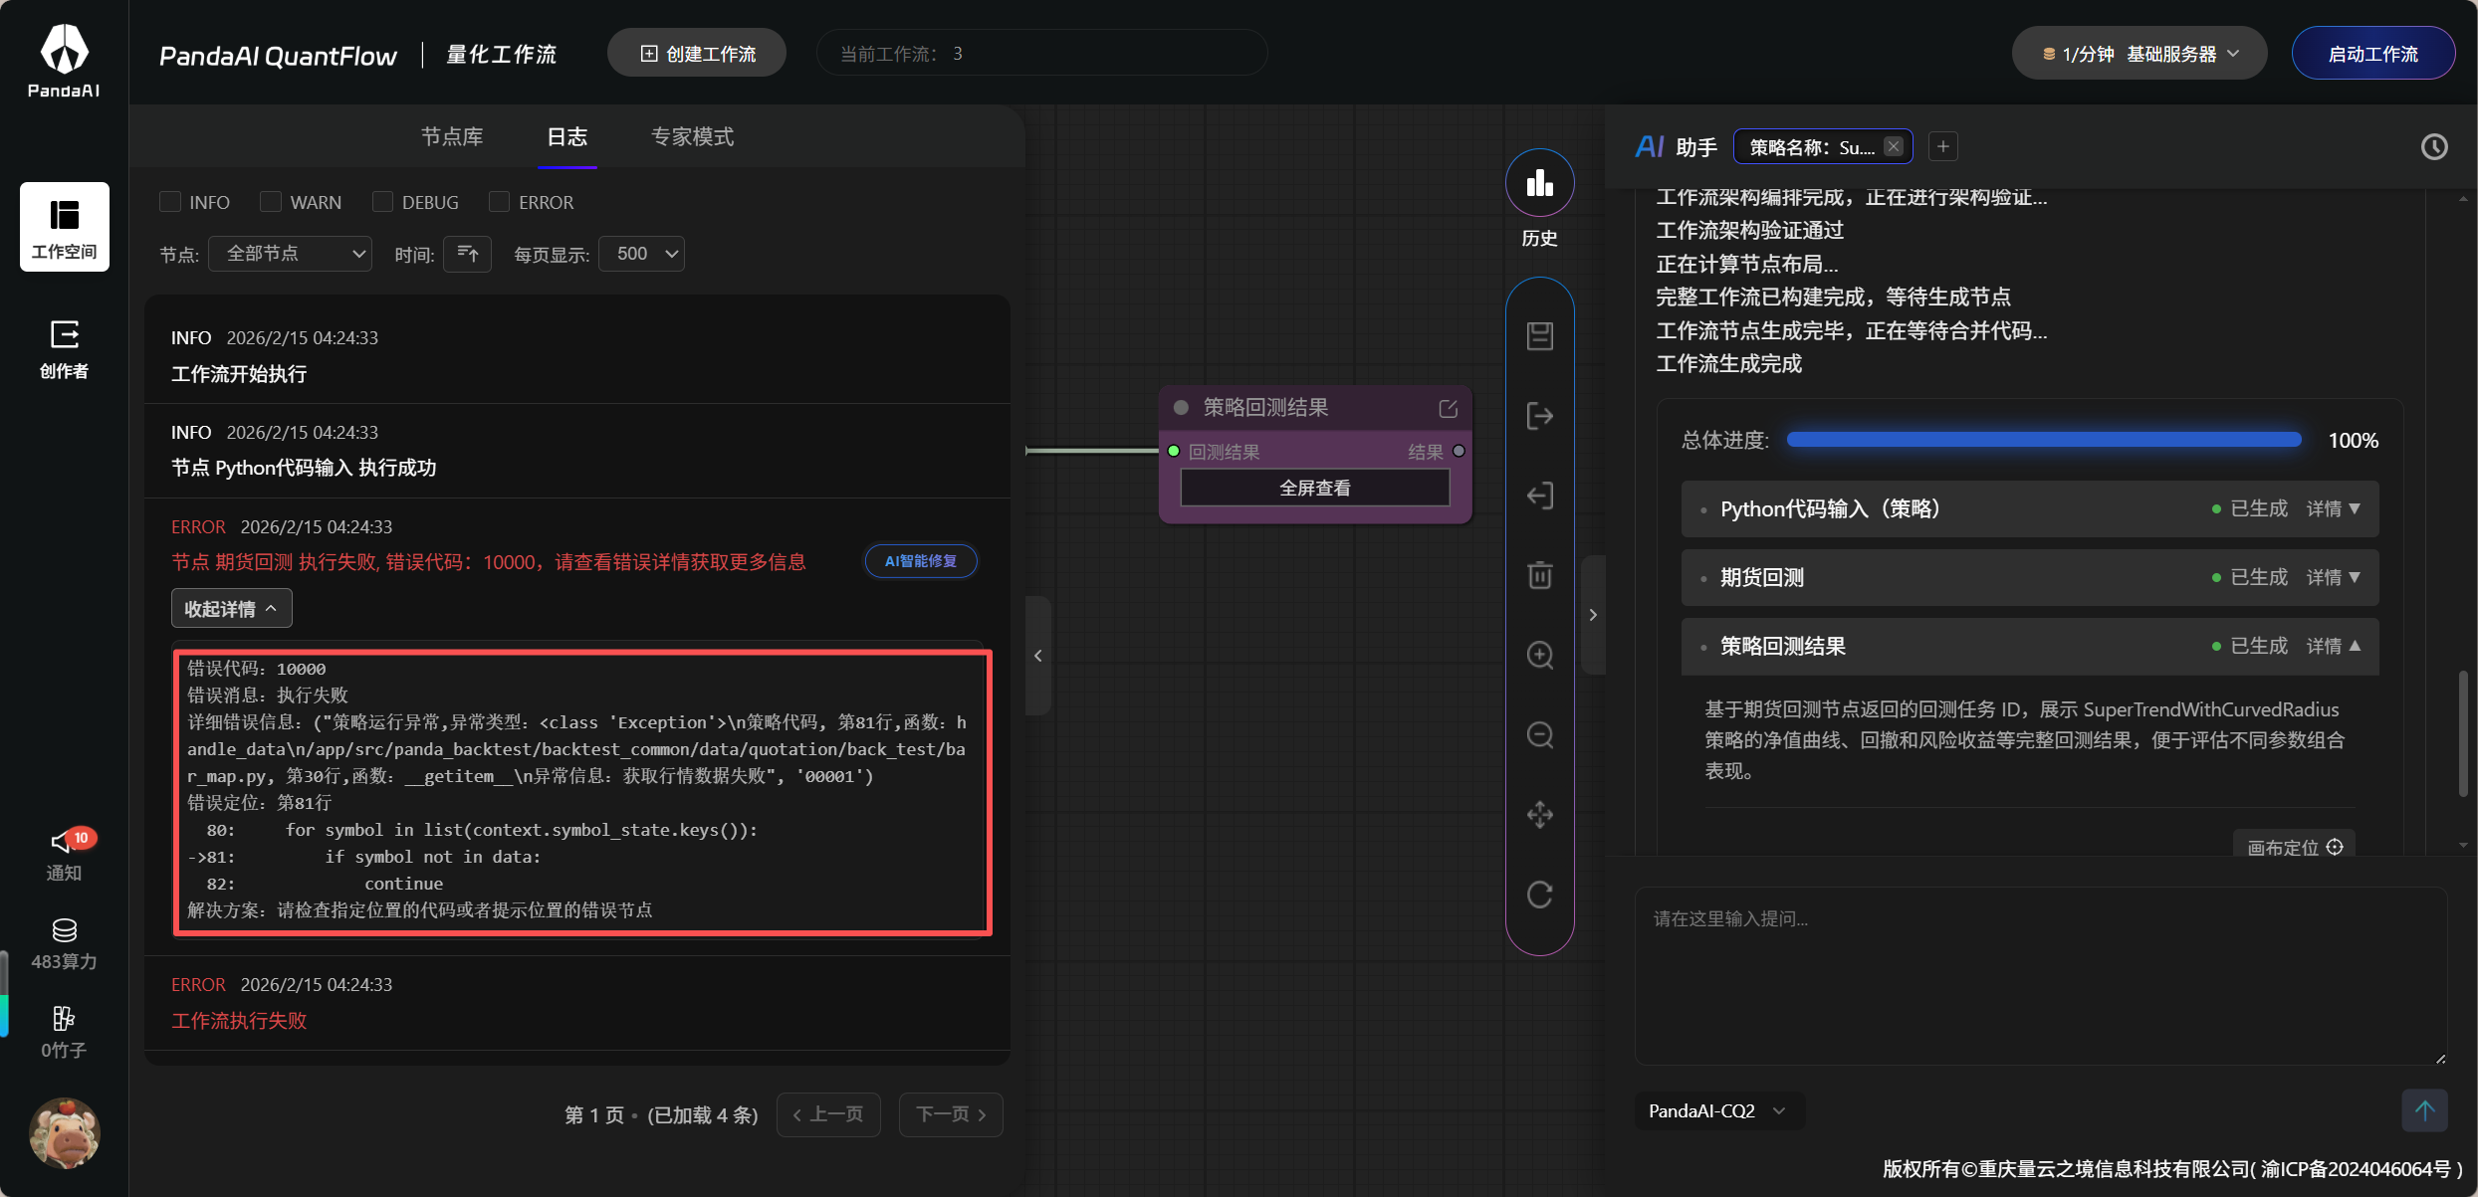Collapse the left log panel chevron

pos(1037,655)
